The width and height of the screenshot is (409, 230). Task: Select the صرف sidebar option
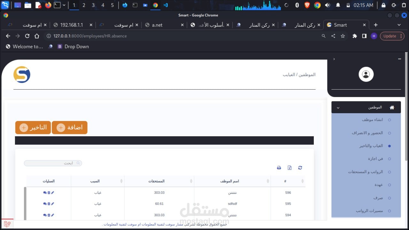378,198
